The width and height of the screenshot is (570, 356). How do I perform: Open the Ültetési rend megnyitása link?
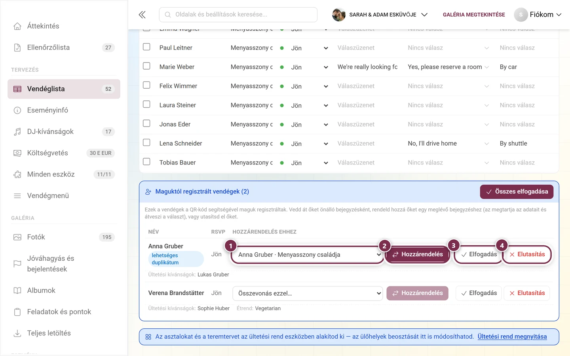pos(512,337)
